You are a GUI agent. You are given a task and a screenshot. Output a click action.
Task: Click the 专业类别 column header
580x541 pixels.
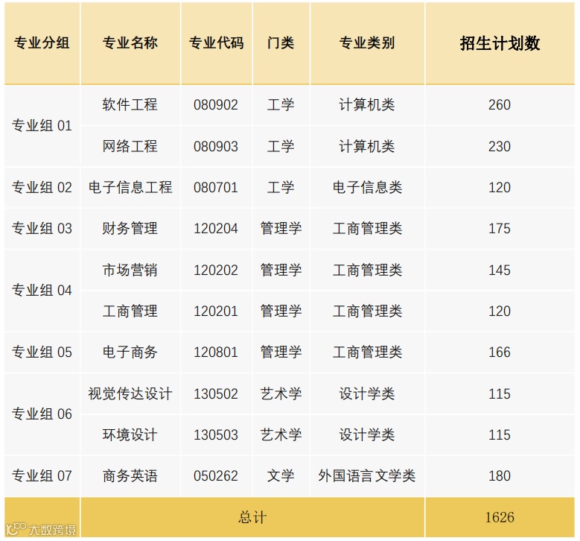(367, 43)
